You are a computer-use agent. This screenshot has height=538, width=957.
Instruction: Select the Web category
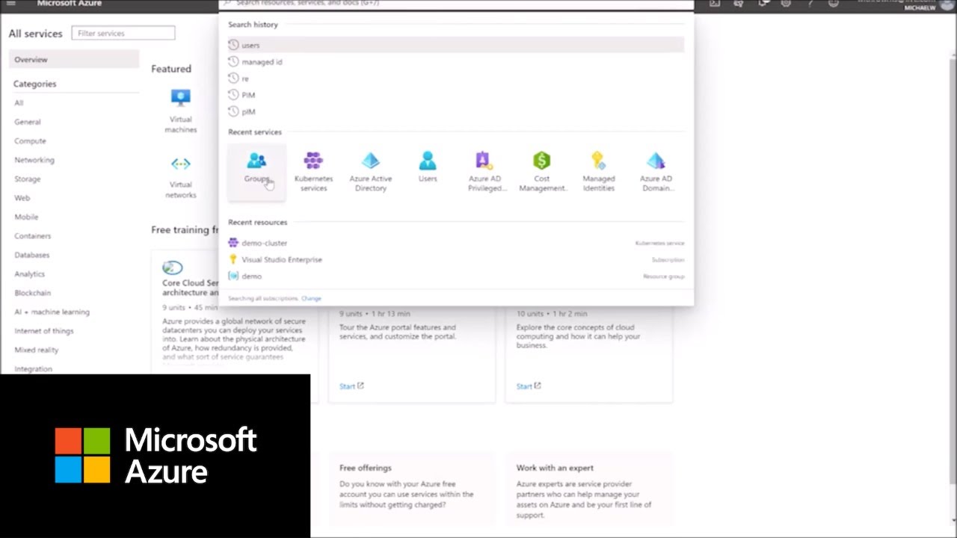tap(22, 198)
